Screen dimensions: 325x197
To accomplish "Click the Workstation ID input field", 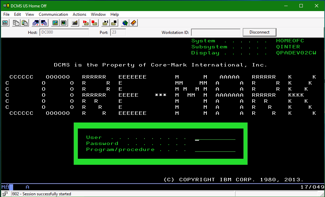I will (x=216, y=32).
